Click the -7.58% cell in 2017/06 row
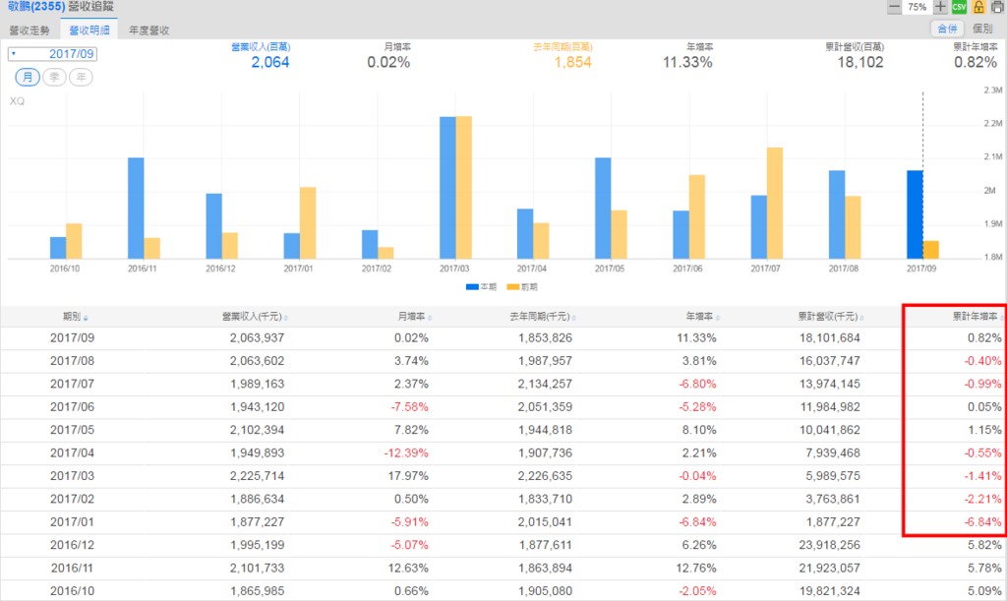Screen dimensions: 1007x601 pyautogui.click(x=409, y=407)
